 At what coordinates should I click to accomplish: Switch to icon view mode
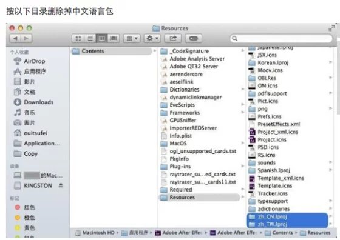(78, 39)
